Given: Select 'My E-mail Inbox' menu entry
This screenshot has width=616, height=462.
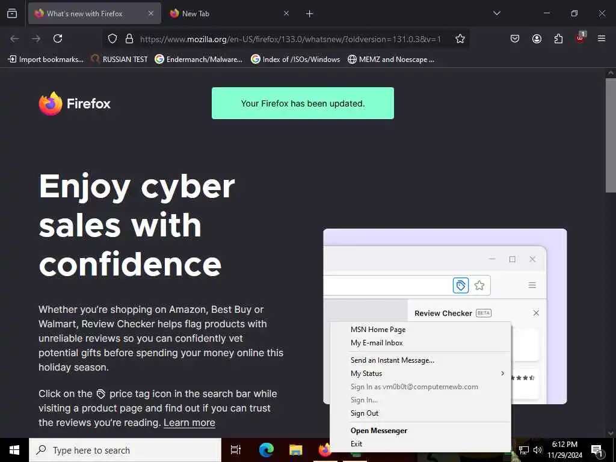Looking at the screenshot, I should click(x=420, y=343).
